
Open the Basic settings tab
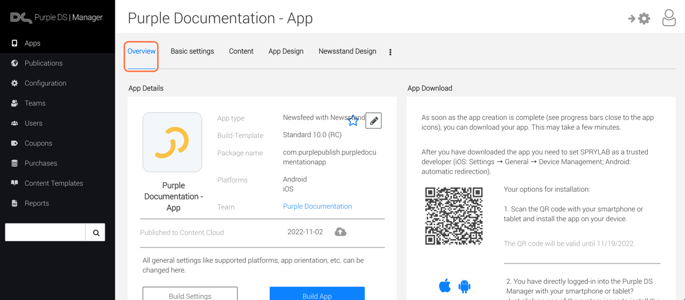coord(192,51)
